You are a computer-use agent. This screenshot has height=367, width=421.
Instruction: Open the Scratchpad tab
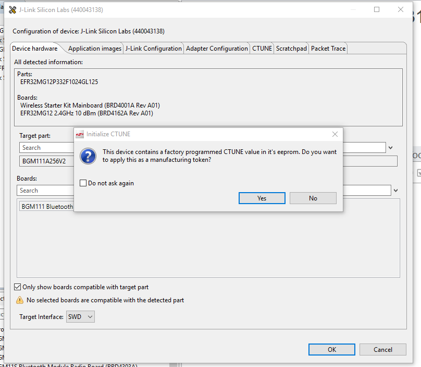pos(291,48)
